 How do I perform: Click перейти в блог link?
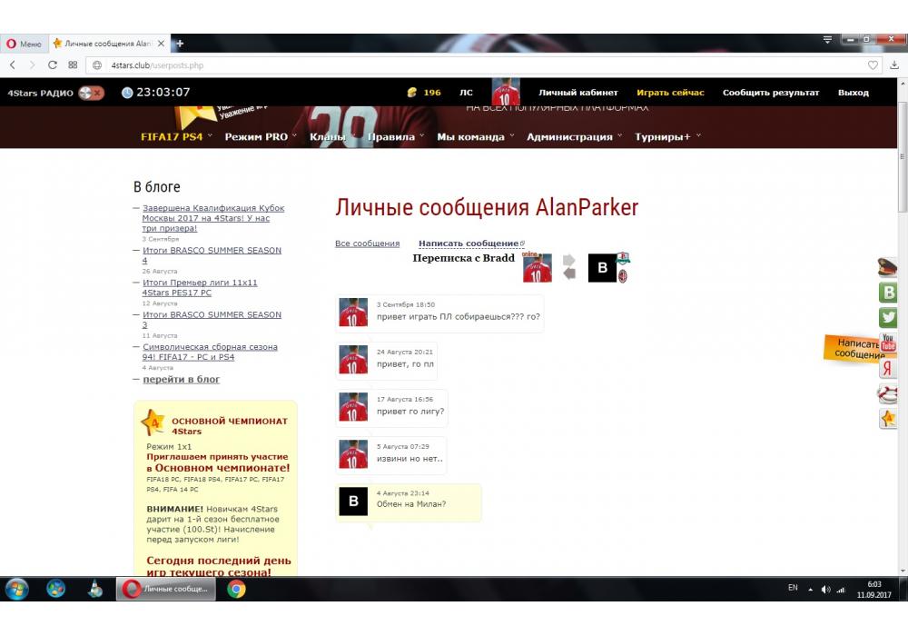[182, 379]
